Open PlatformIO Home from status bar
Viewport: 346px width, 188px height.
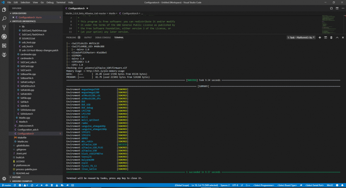(x=32, y=185)
